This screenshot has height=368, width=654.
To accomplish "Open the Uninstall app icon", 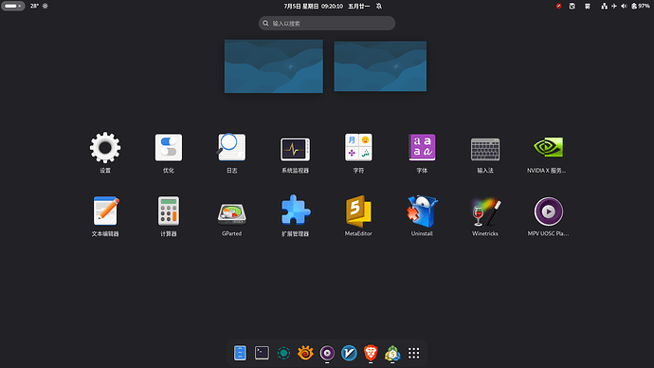I will pos(422,212).
